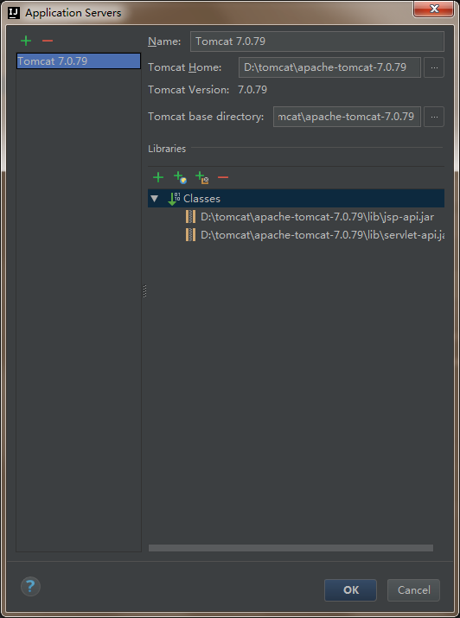The height and width of the screenshot is (618, 460).
Task: Add a library with green plus
Action: pos(158,177)
